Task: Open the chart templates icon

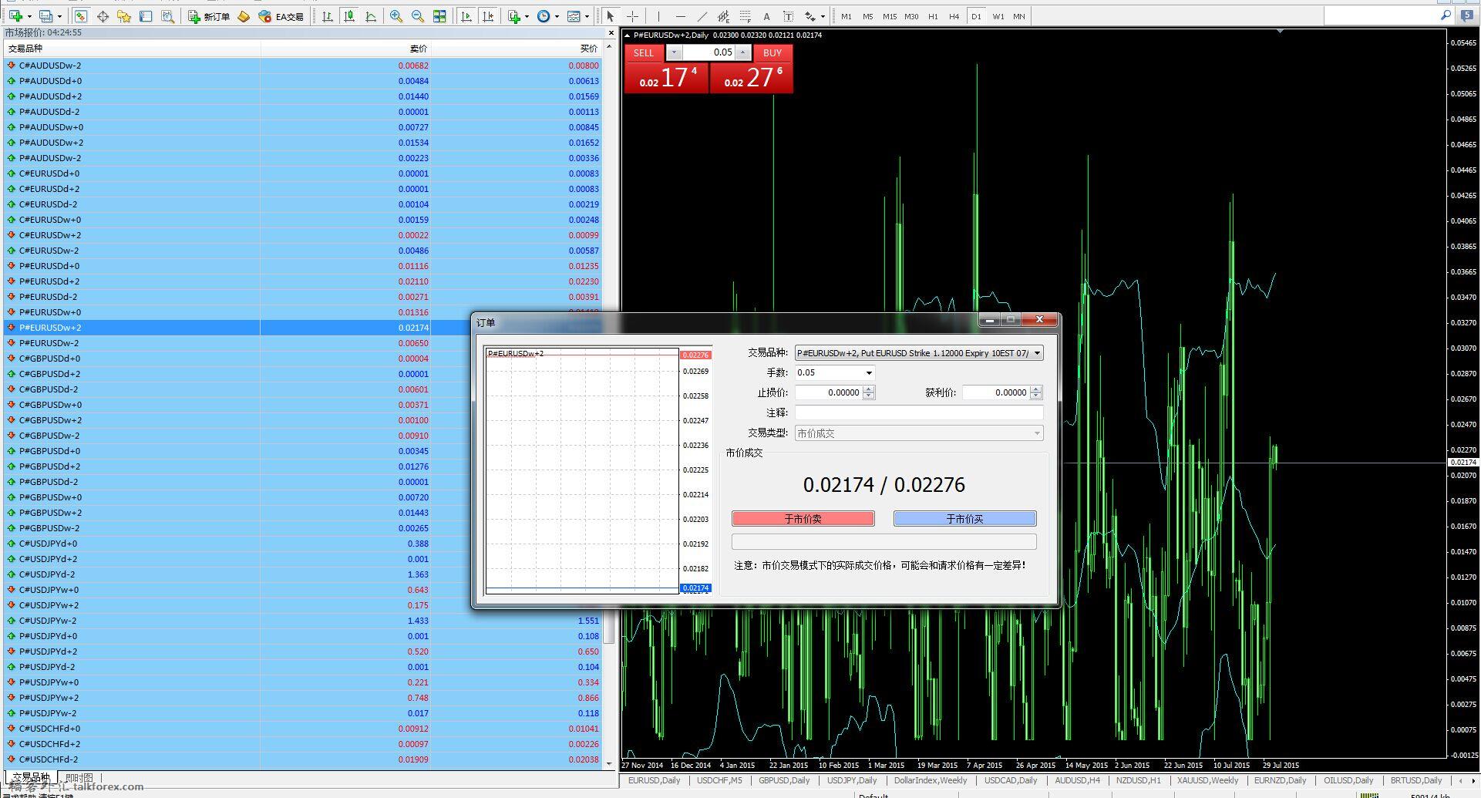Action: tap(574, 16)
